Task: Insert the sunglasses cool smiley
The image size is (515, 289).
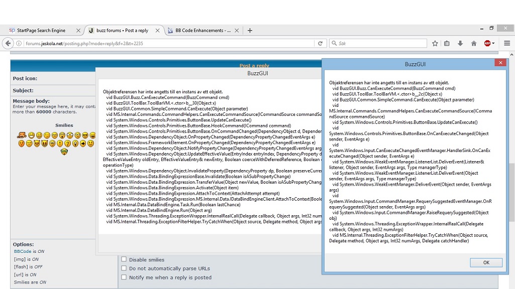Action: 85,135
